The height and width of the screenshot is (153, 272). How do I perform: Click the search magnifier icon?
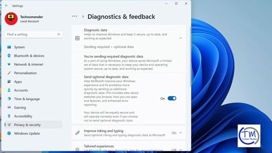click(x=59, y=34)
